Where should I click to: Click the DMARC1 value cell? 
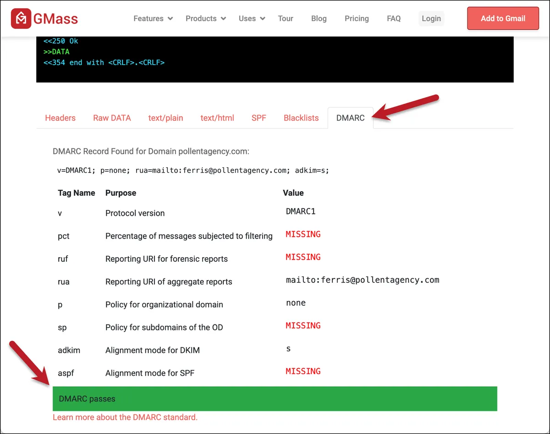(301, 211)
